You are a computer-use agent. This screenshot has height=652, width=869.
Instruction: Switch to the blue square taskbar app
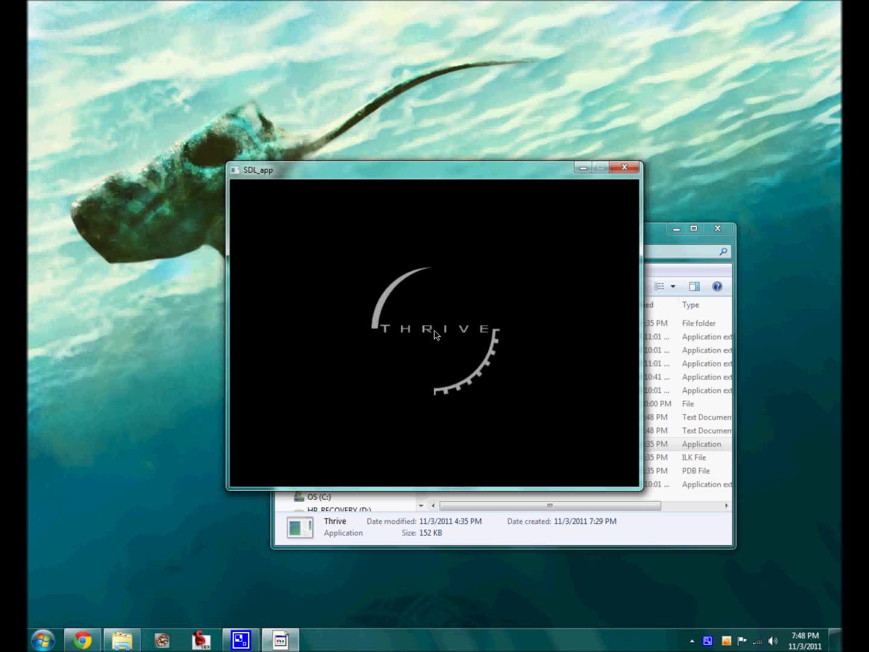coord(241,640)
